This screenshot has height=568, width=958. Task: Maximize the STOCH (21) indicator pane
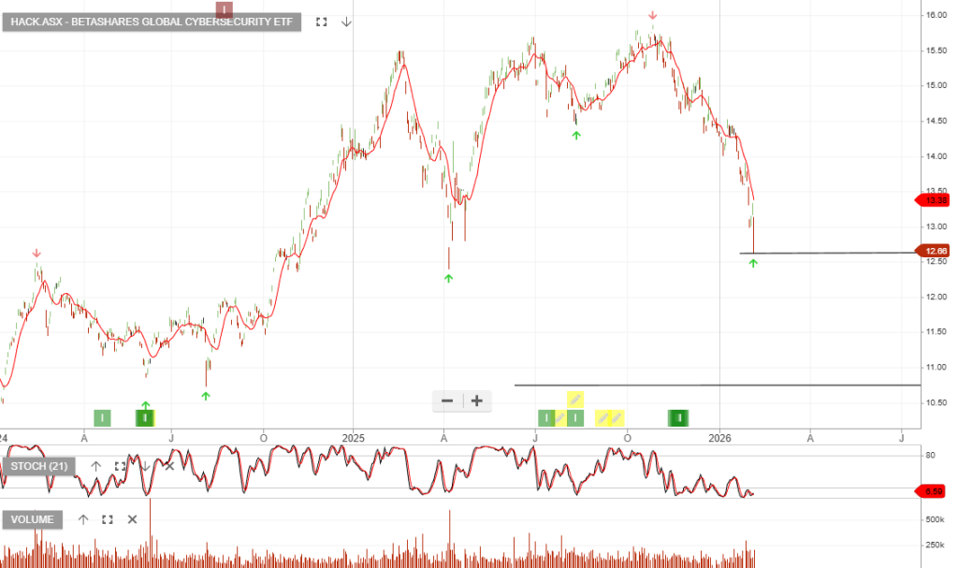(120, 466)
